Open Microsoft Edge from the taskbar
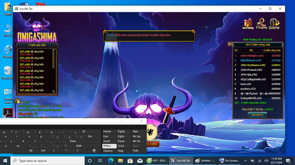The image size is (295, 165). point(111,161)
